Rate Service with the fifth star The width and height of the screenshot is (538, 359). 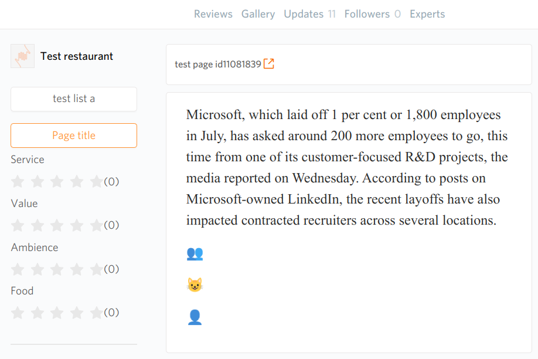[x=97, y=181]
